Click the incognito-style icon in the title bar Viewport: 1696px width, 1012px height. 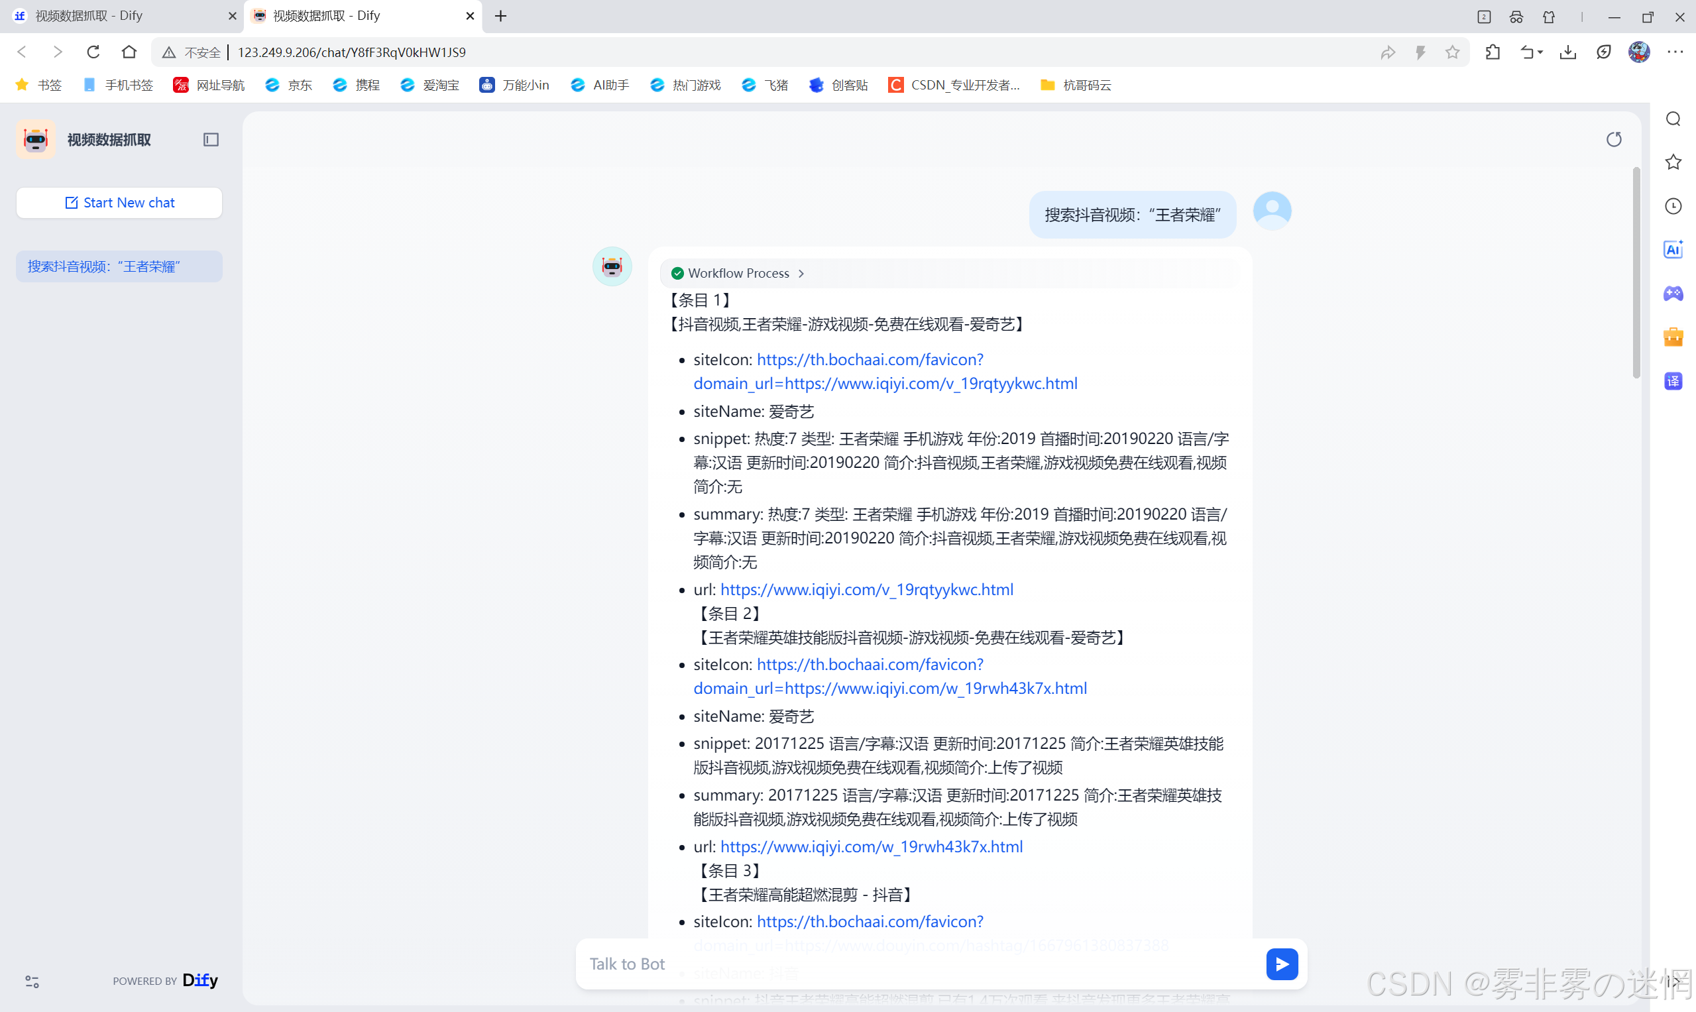click(1516, 17)
